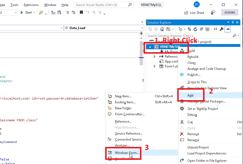
Task: Click the split editor window icon
Action: pyautogui.click(x=141, y=33)
